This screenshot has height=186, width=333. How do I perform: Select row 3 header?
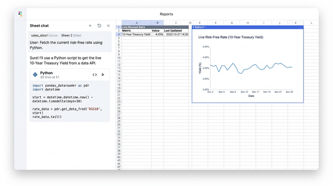[119, 34]
